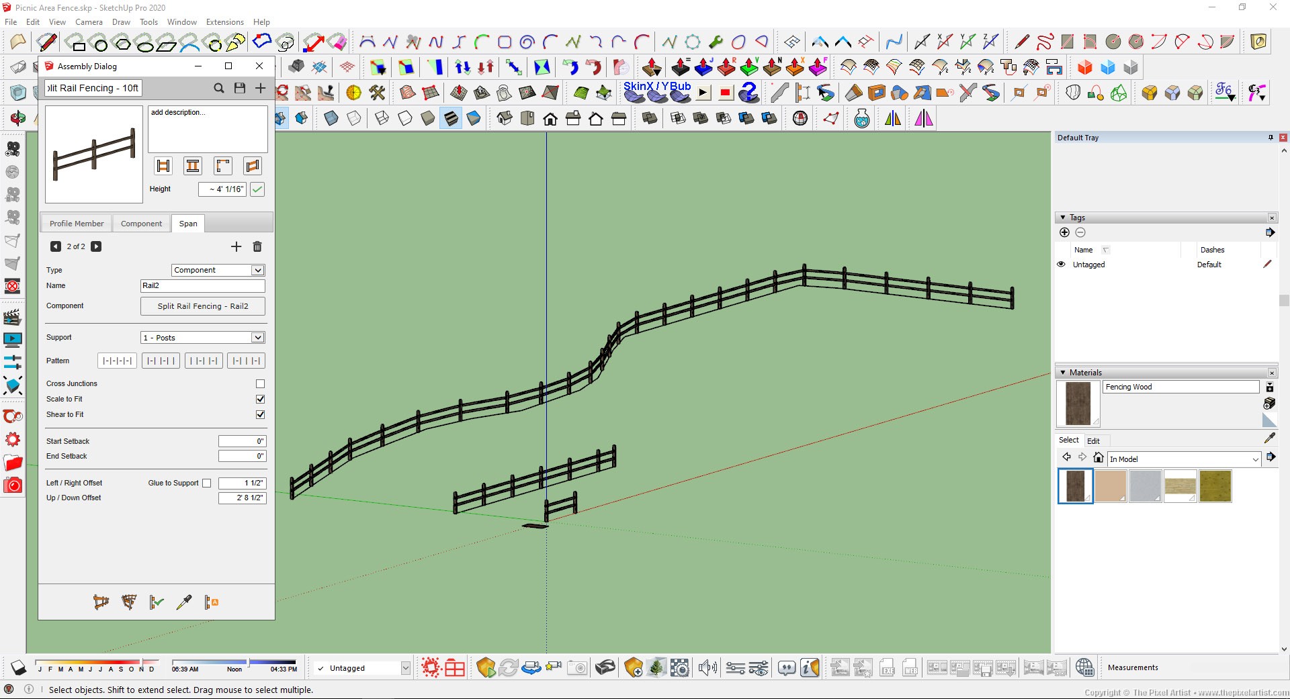
Task: Toggle Glue to Support checkbox
Action: [x=207, y=483]
